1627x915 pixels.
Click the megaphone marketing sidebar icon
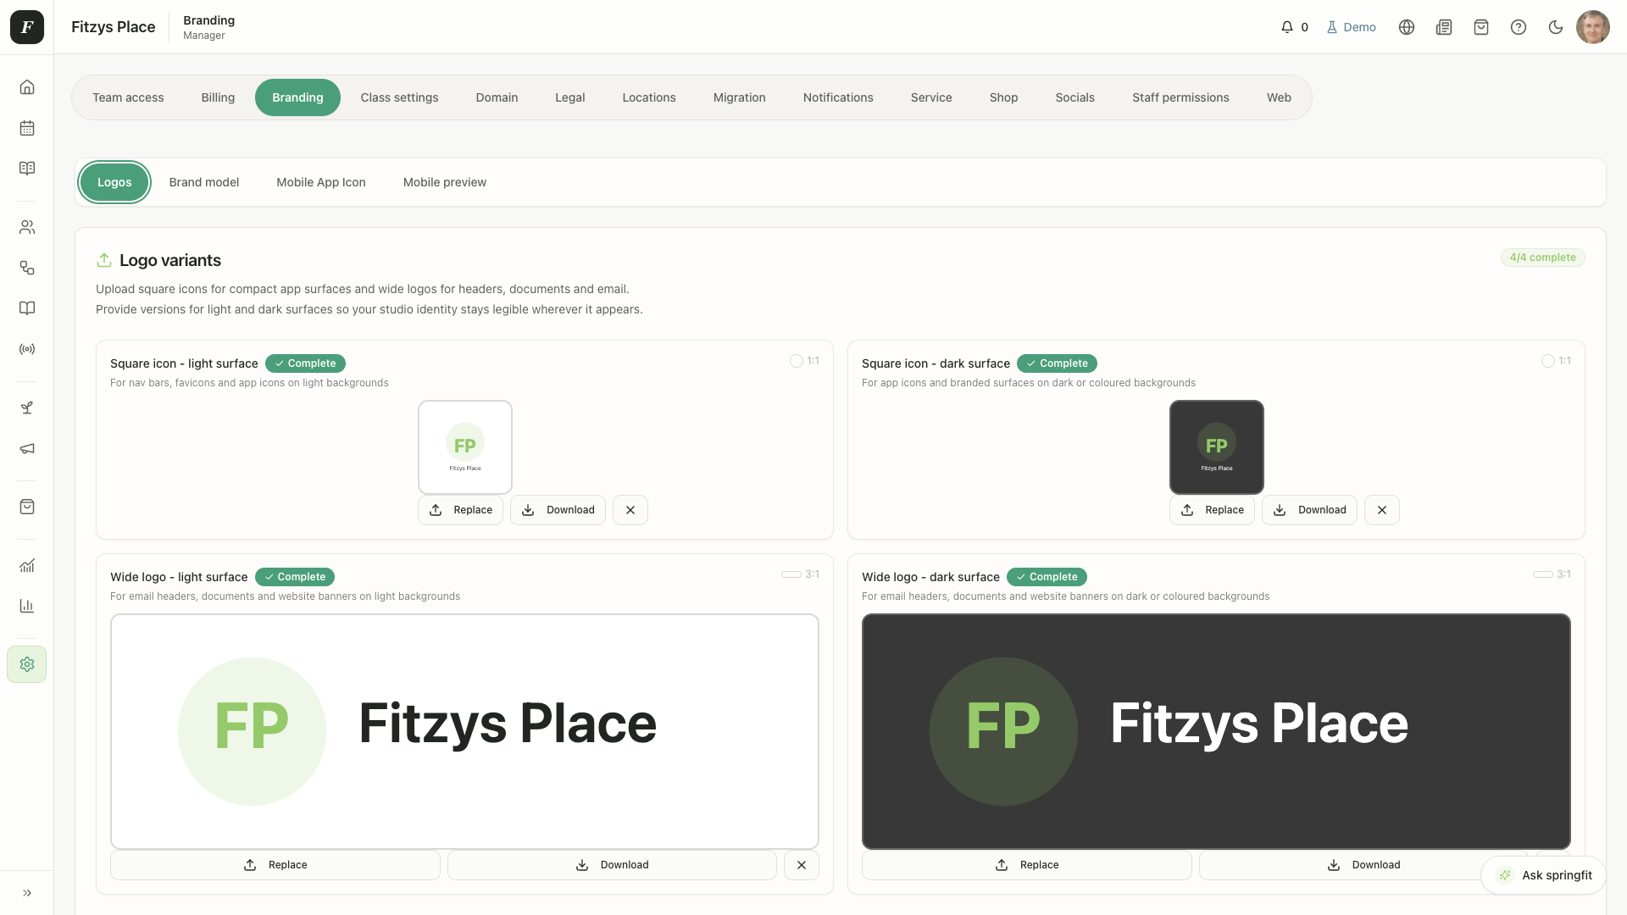[x=27, y=448]
